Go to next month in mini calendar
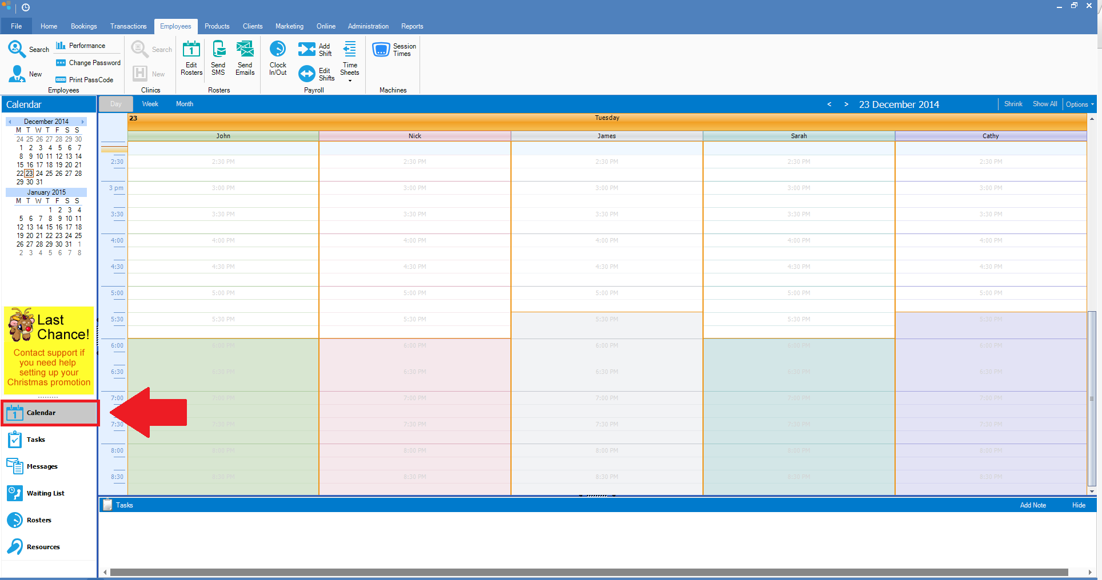This screenshot has height=580, width=1102. (83, 122)
